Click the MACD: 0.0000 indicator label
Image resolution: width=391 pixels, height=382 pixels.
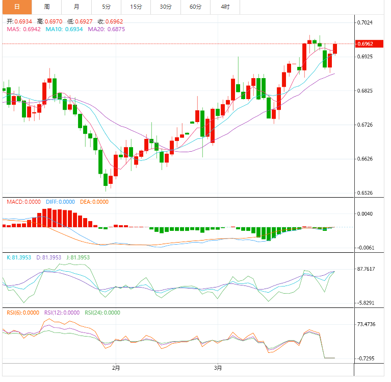point(23,202)
